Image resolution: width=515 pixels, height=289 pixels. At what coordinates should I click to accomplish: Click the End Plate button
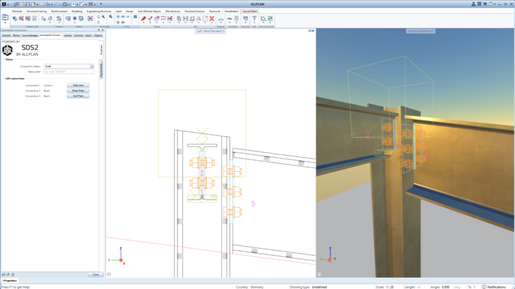tap(78, 96)
